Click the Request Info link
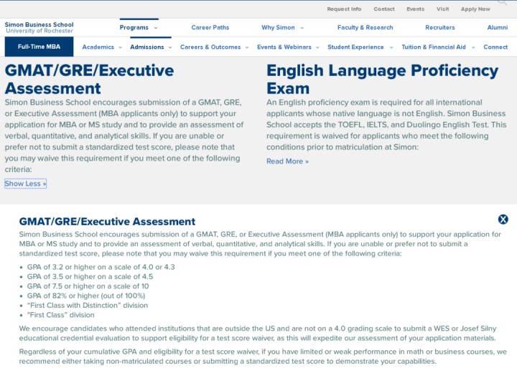Viewport: 517px width, 368px height. 344,9
